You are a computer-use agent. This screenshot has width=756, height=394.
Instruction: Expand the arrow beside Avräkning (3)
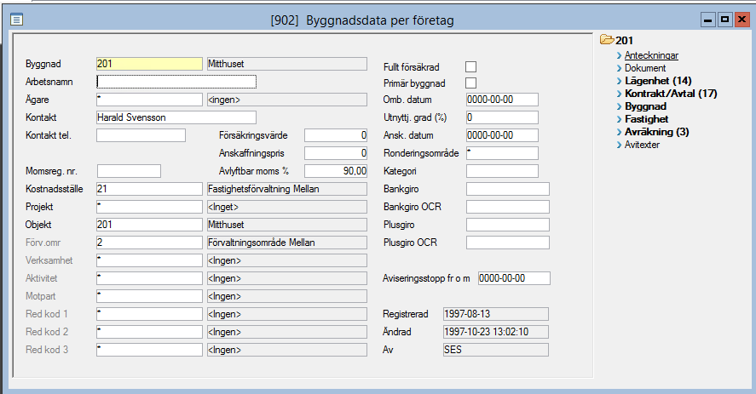(620, 132)
